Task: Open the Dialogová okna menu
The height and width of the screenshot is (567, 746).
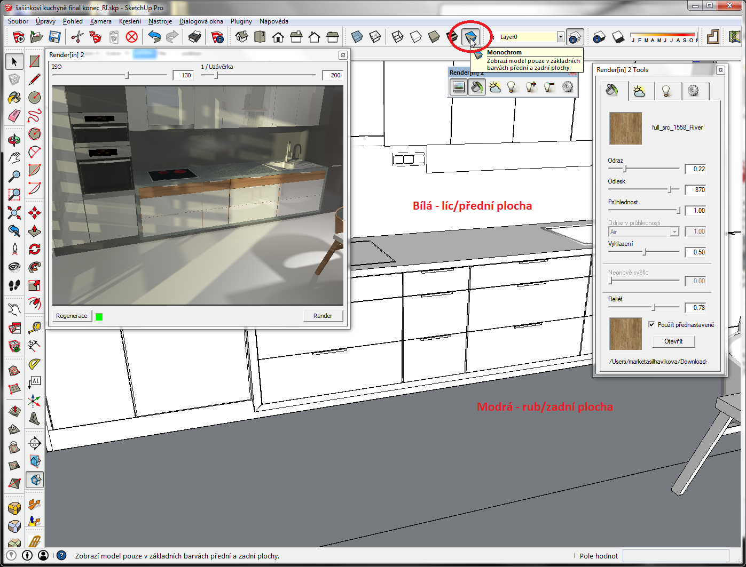Action: 201,21
